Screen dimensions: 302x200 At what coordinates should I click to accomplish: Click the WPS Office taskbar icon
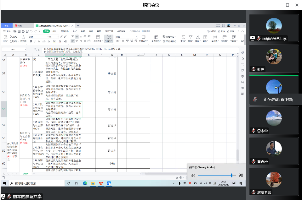coord(101,183)
